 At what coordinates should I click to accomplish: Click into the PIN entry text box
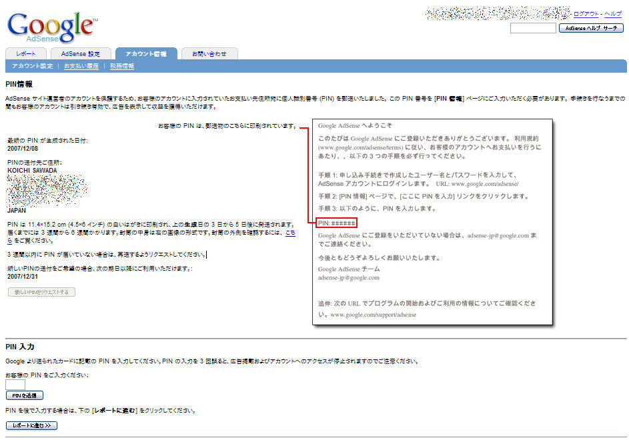[15, 385]
